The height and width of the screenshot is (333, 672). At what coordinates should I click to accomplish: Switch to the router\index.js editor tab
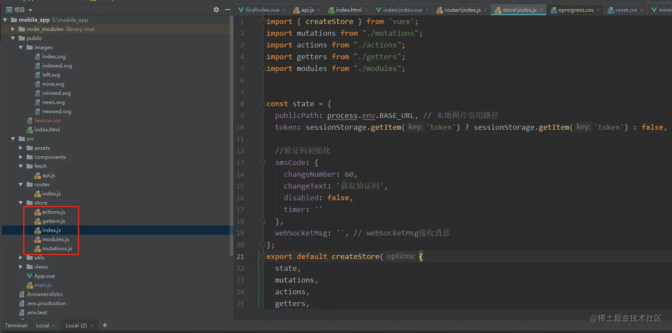[x=463, y=10]
